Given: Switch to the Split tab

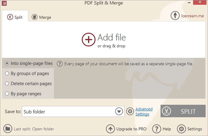Looking at the screenshot, I should click(15, 16).
